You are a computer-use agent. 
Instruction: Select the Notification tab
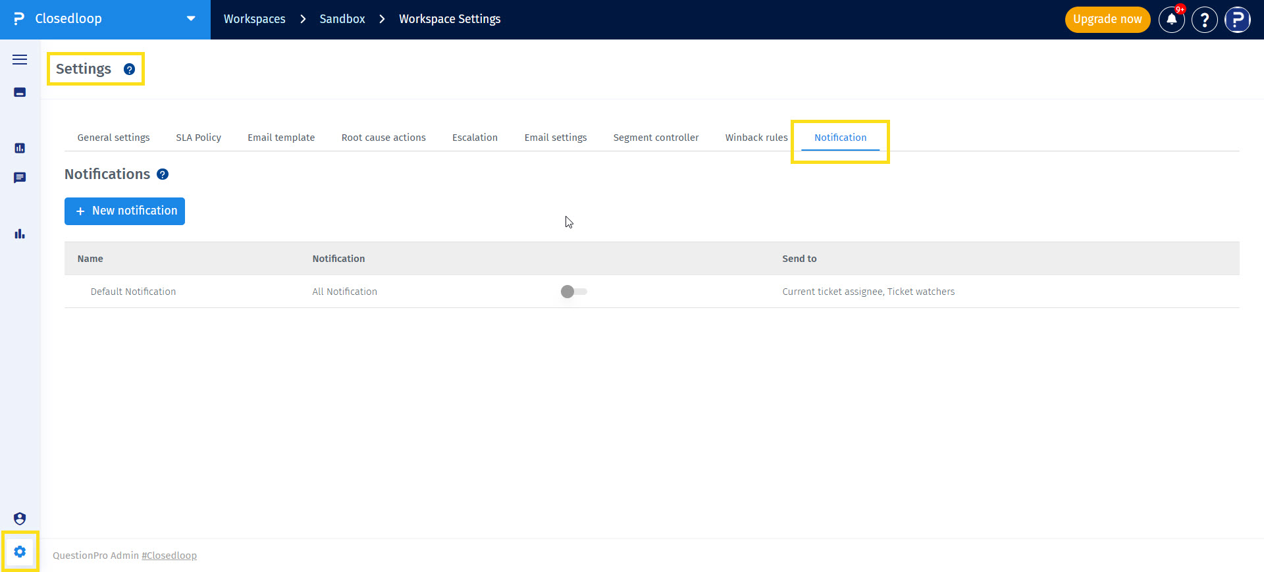(840, 138)
